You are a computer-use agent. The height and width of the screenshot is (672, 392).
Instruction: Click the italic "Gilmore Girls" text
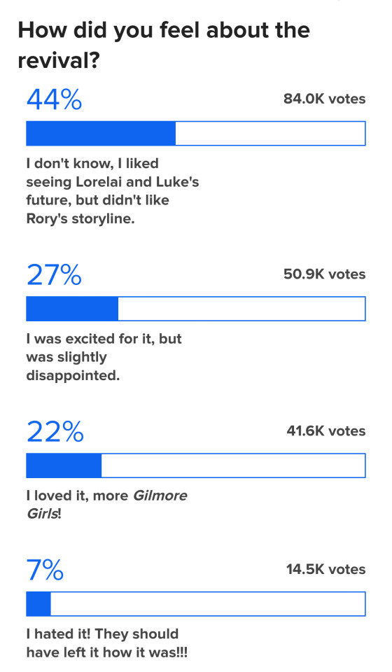(106, 505)
